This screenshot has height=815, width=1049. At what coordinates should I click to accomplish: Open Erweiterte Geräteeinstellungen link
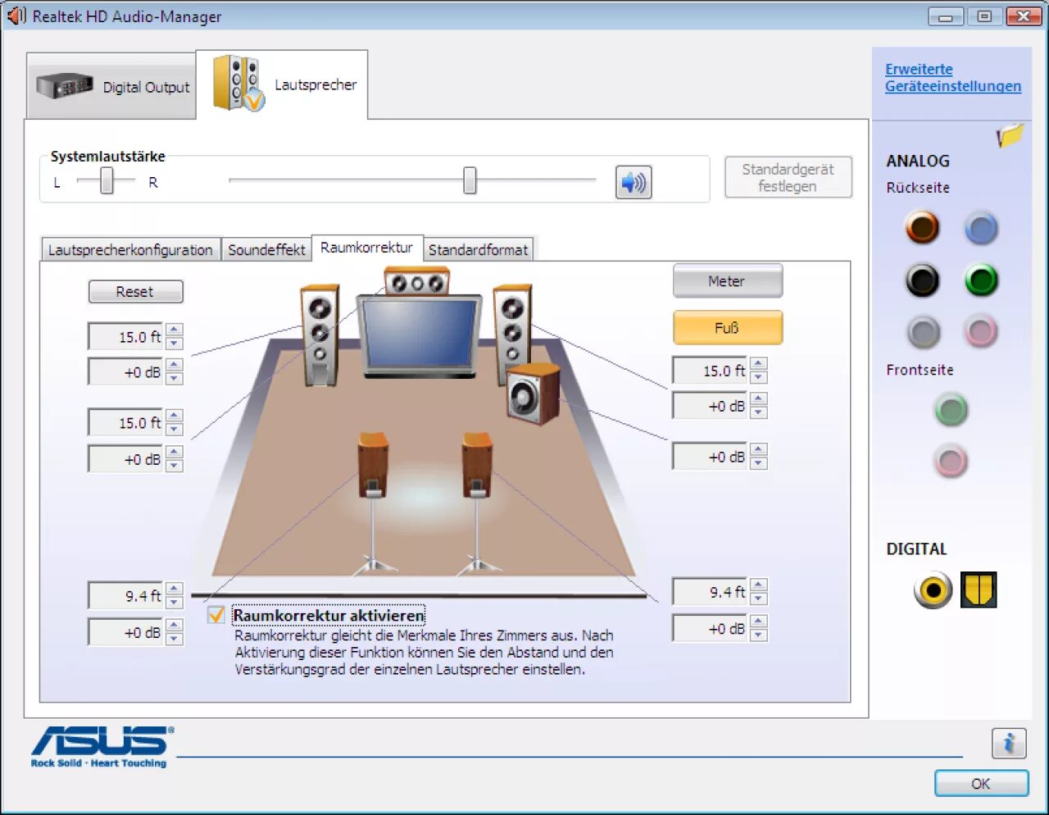(x=953, y=78)
